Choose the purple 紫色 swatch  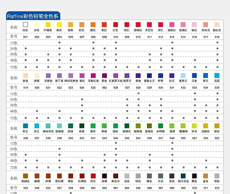pyautogui.click(x=138, y=76)
